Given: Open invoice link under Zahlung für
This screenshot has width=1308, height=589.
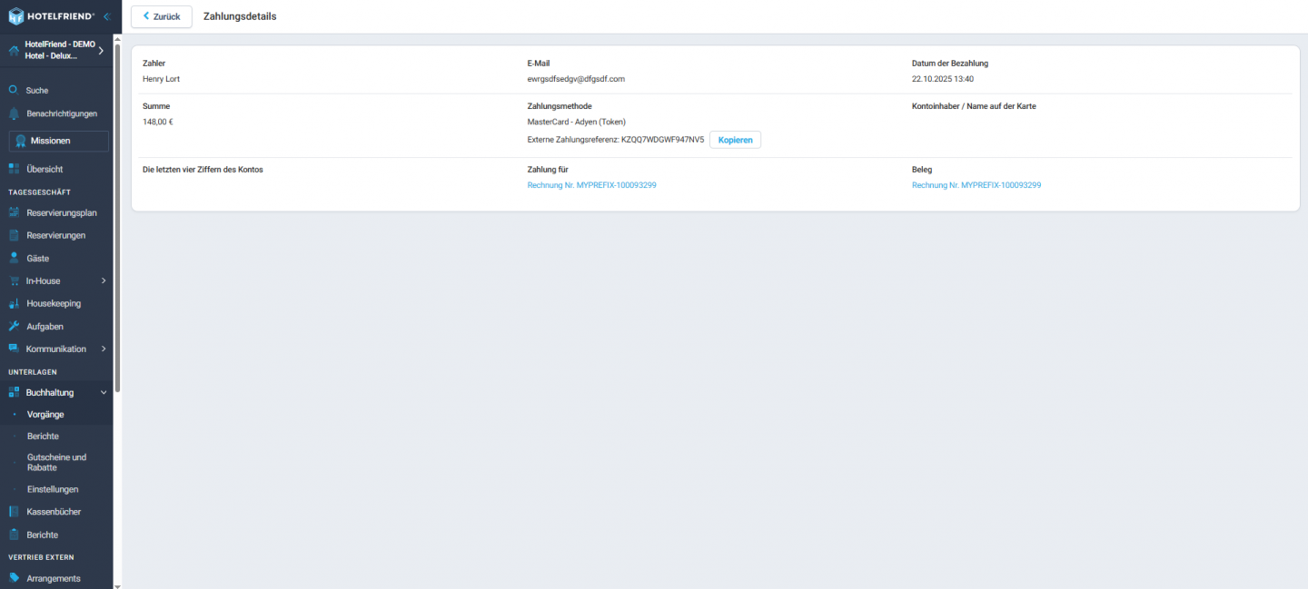Looking at the screenshot, I should click(591, 185).
